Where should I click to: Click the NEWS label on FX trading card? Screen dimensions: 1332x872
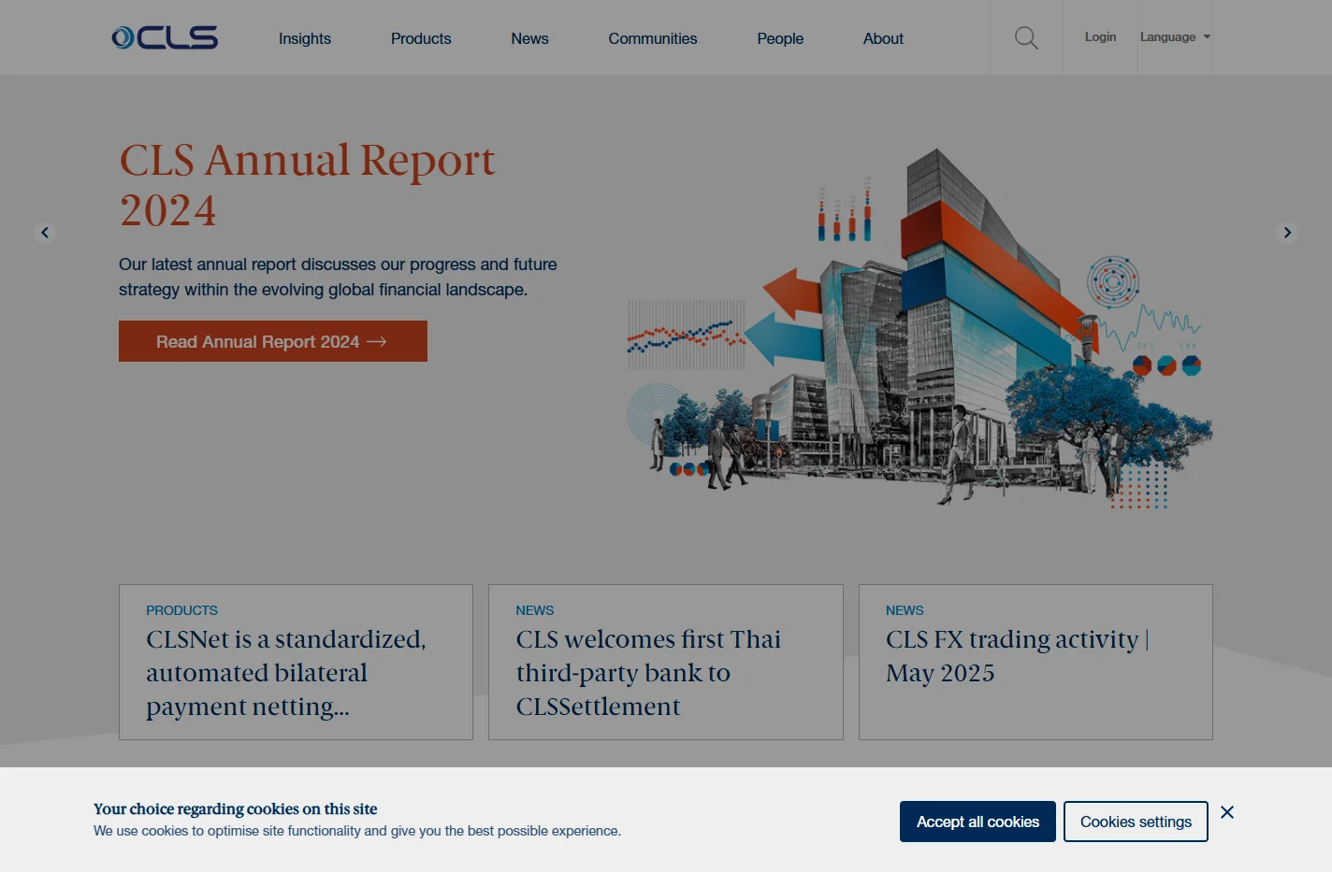(905, 610)
